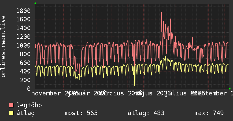This screenshot has height=121, width=233.
Task: Click the szeptember x-axis label
Action: (209, 93)
